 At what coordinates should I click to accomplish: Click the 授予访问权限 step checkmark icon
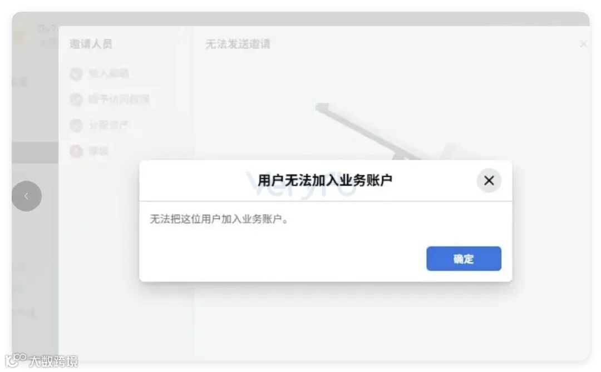pyautogui.click(x=76, y=99)
